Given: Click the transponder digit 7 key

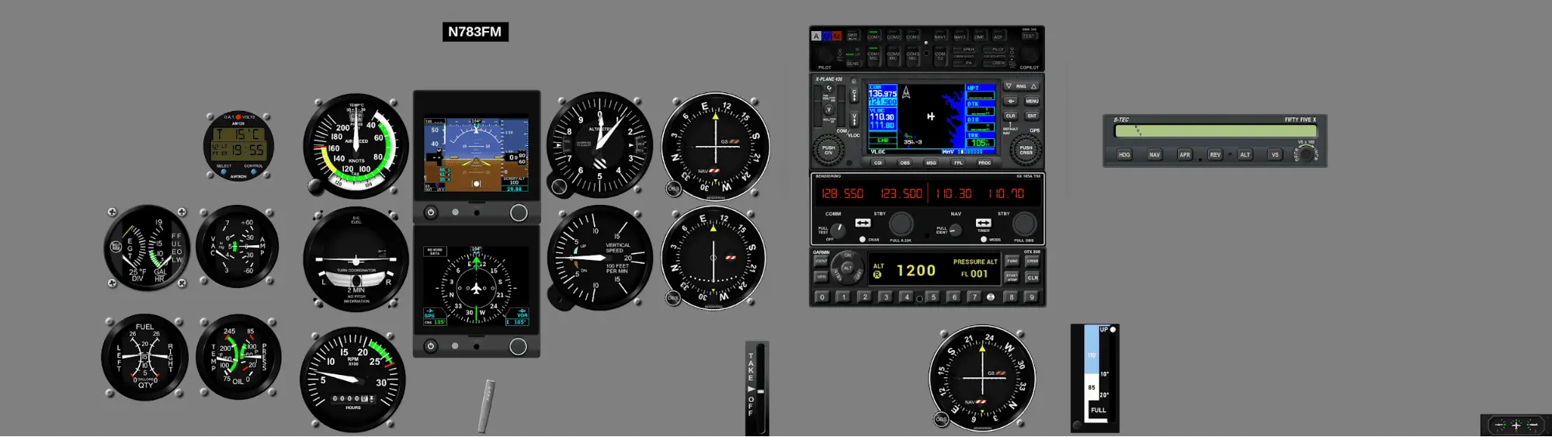Looking at the screenshot, I should tap(974, 297).
